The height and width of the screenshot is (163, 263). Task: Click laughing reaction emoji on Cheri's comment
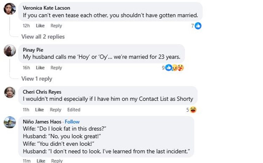click(193, 110)
